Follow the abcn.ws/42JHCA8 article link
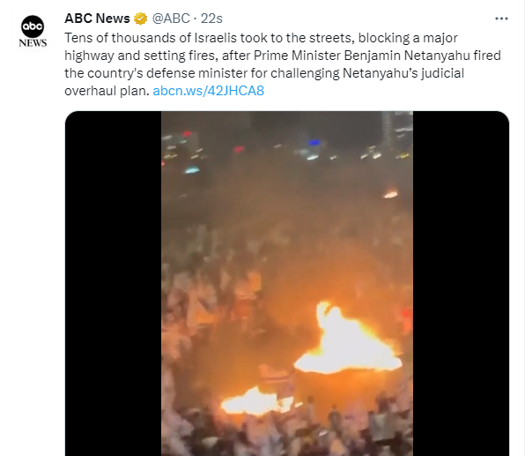This screenshot has width=525, height=456. (208, 91)
